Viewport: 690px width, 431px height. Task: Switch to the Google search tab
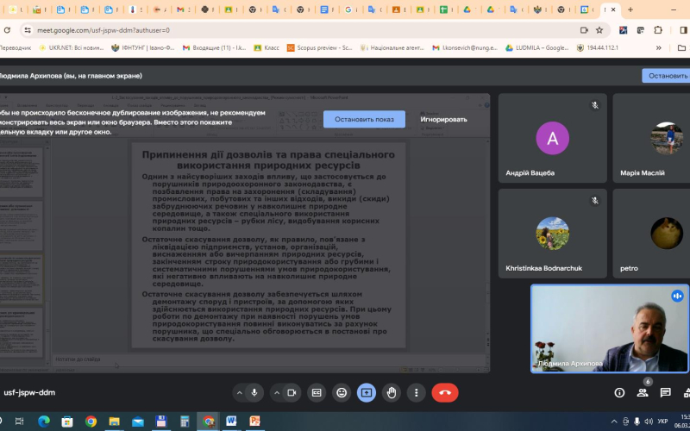(x=349, y=9)
